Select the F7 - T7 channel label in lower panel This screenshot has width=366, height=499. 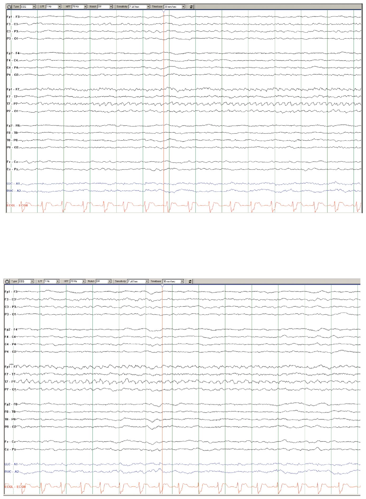pyautogui.click(x=10, y=374)
